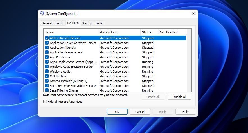This screenshot has width=248, height=133.
Task: Select the AllJoyn Router Service row text
Action: (x=65, y=38)
